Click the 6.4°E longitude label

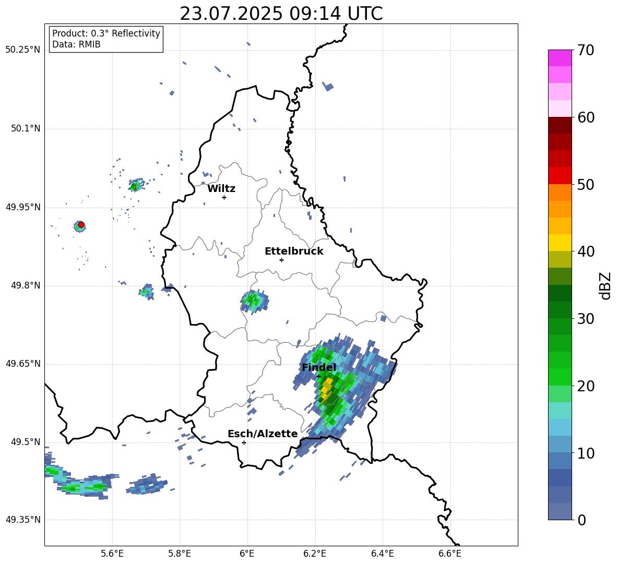point(382,554)
